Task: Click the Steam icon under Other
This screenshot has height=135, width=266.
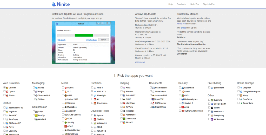Action: [x=212, y=108]
